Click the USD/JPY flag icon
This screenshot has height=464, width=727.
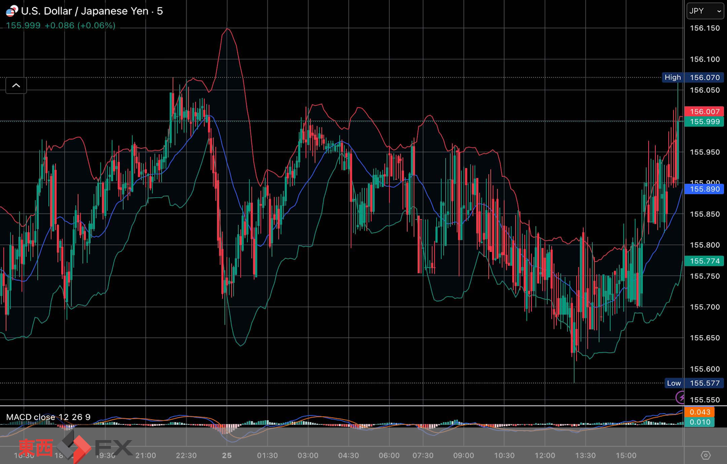(11, 11)
